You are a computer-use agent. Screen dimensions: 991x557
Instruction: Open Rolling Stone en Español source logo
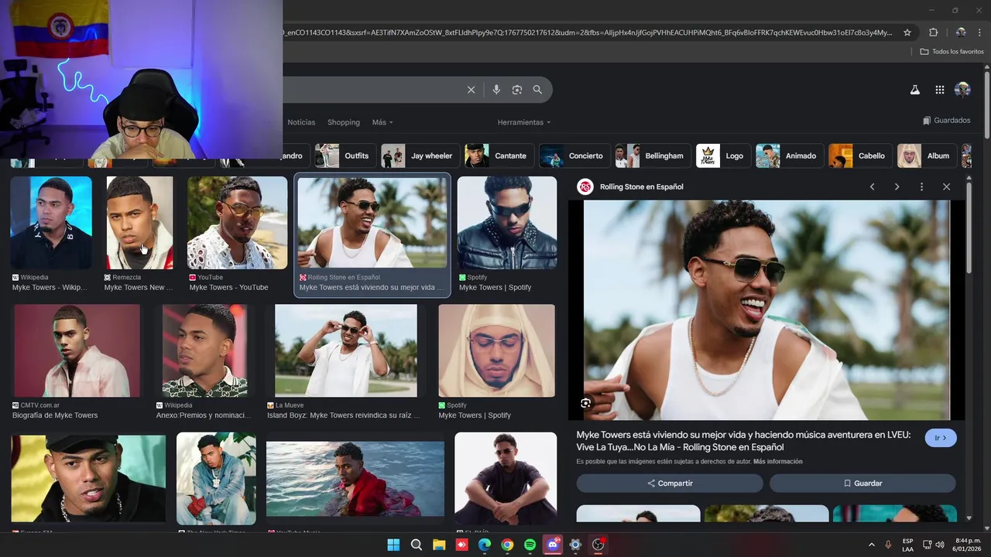tap(585, 186)
